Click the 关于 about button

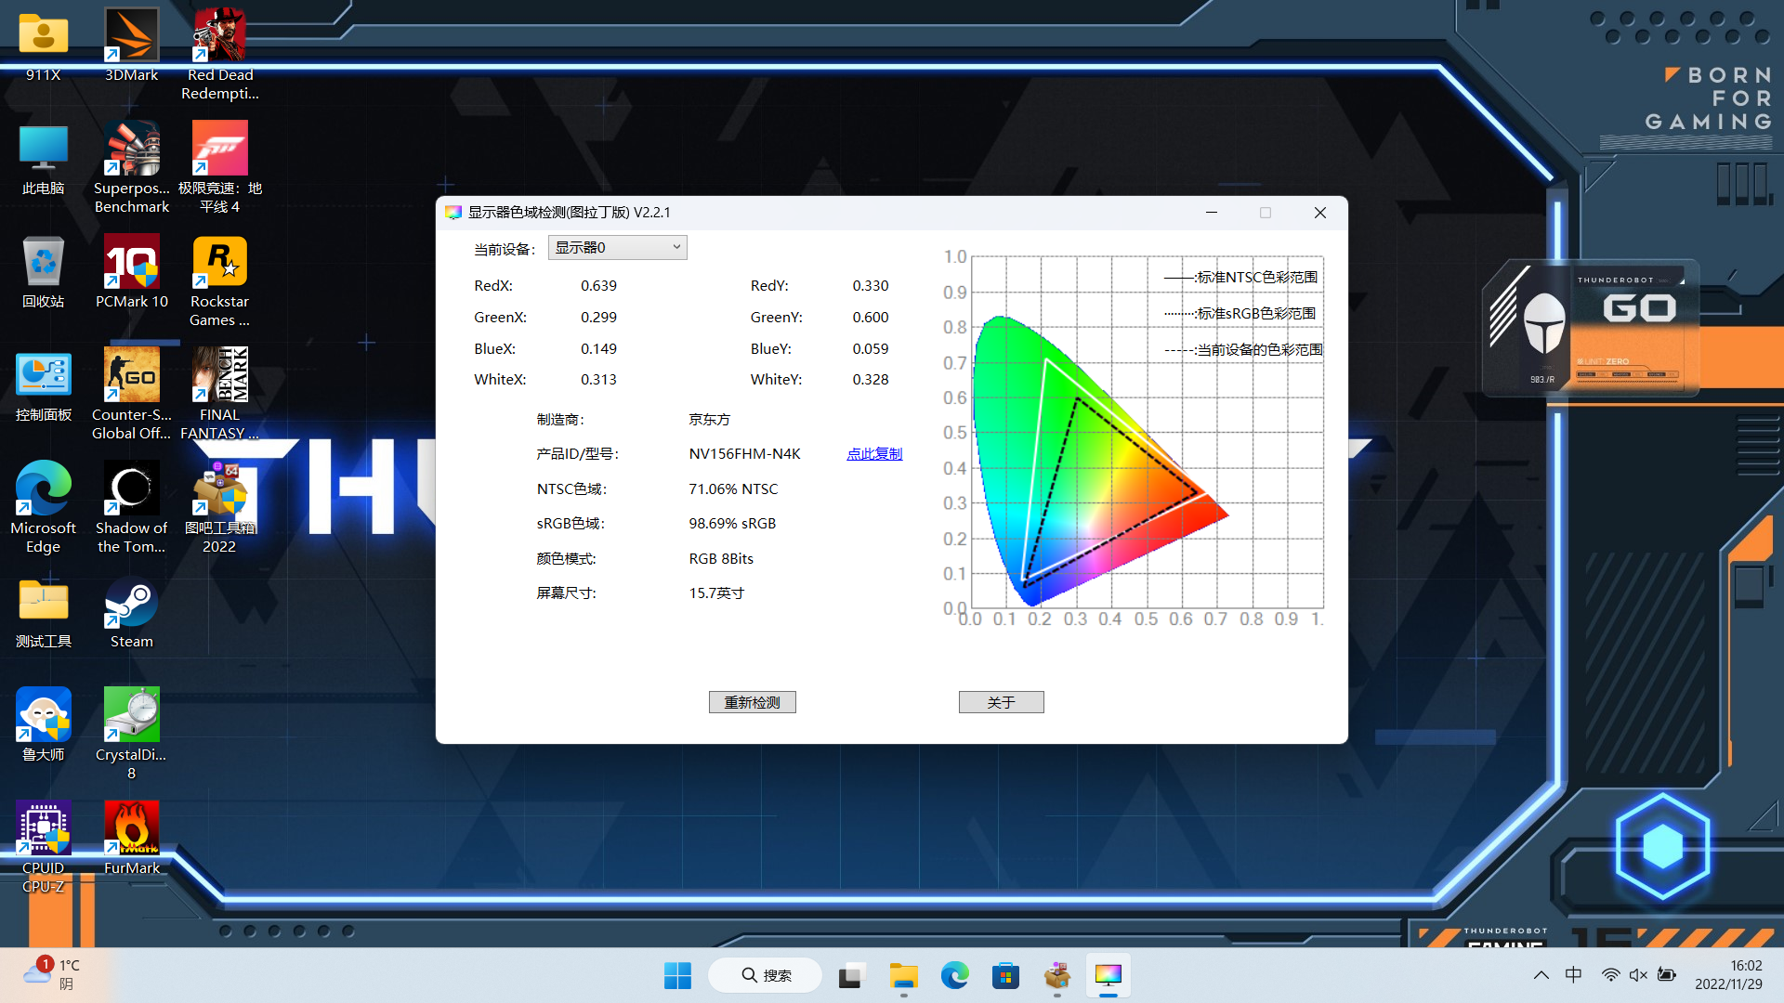pos(1001,702)
